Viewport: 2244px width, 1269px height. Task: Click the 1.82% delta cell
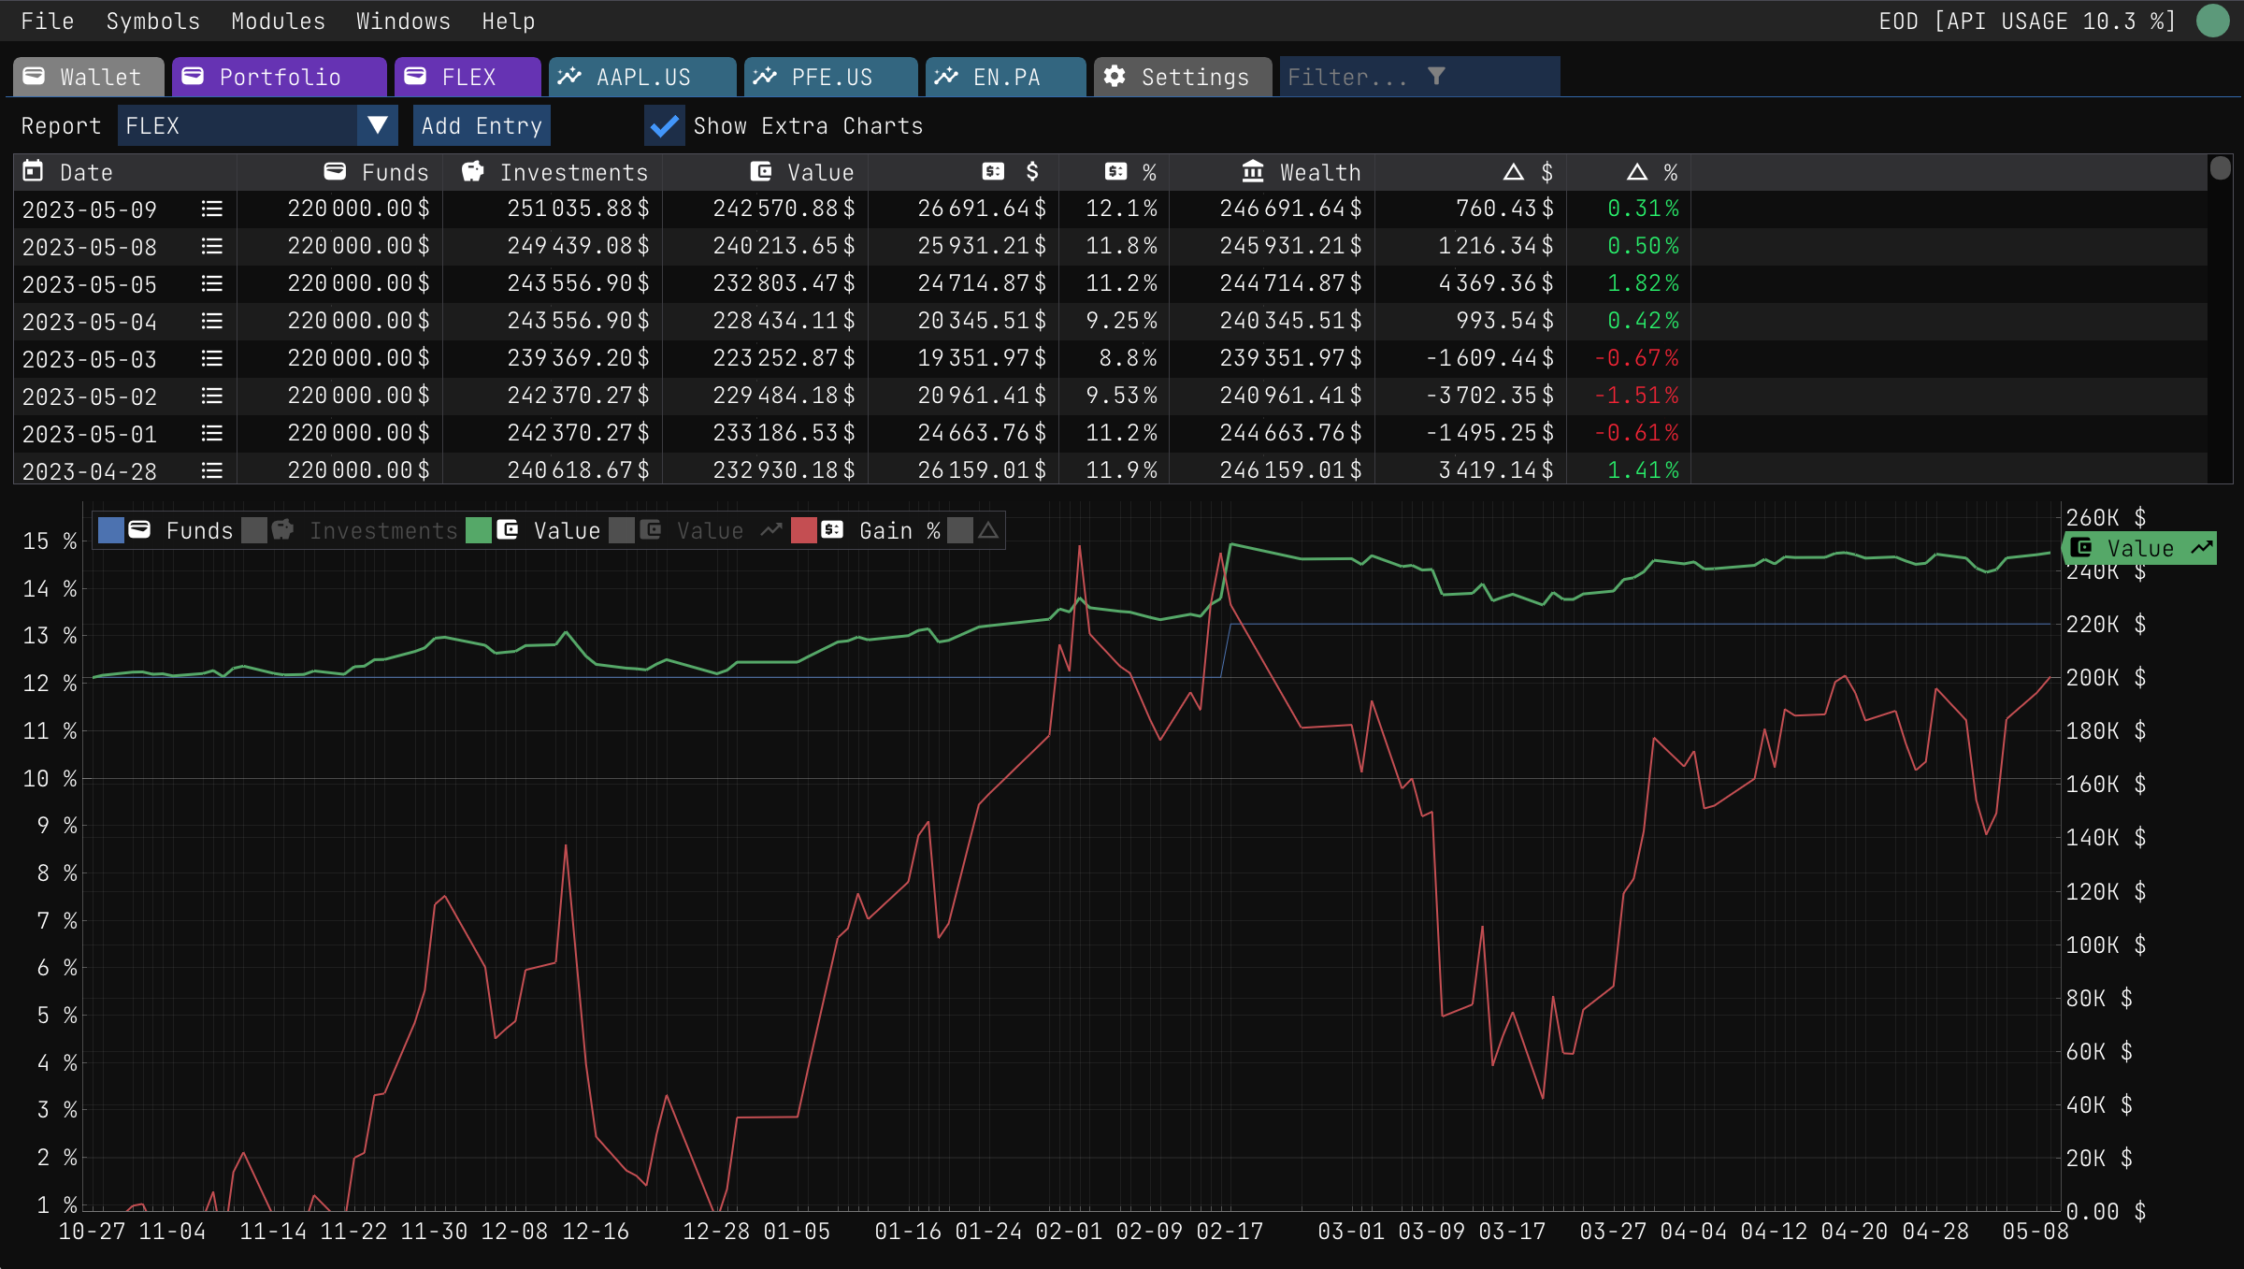1643,283
